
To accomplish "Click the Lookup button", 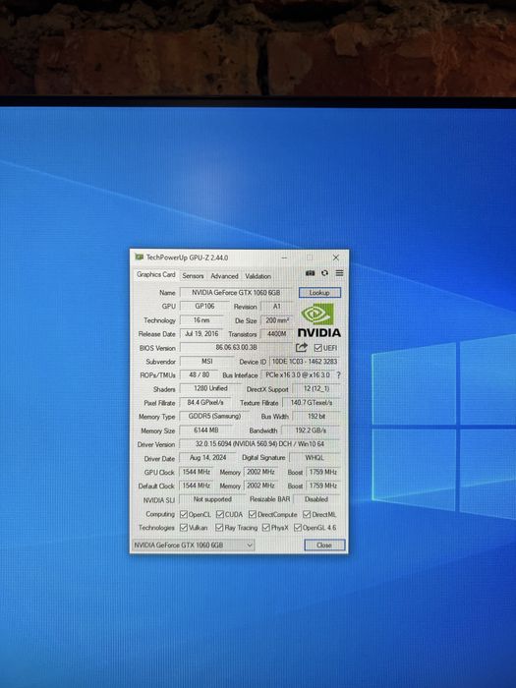I will (319, 293).
